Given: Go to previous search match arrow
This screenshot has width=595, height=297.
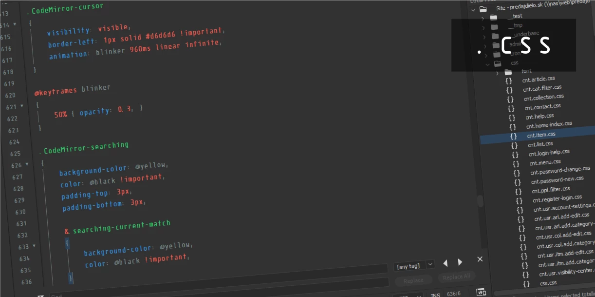Looking at the screenshot, I should (x=445, y=263).
